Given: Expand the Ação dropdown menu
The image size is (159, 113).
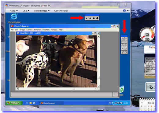Looking at the screenshot, I should pos(14,11).
